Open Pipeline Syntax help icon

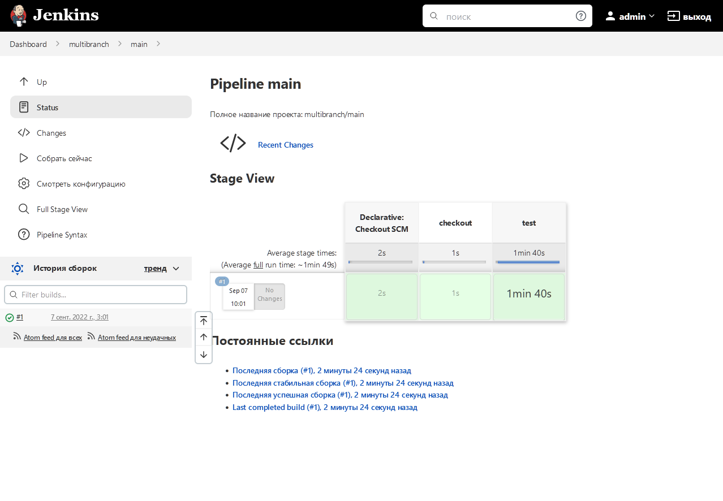(23, 234)
